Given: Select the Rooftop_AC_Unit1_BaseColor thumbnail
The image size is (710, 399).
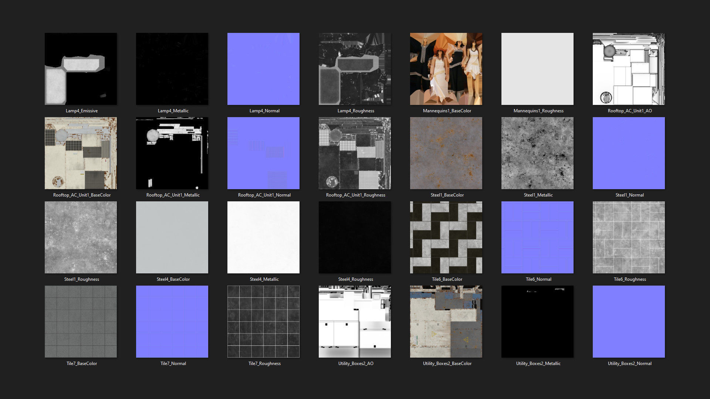Looking at the screenshot, I should coord(81,153).
